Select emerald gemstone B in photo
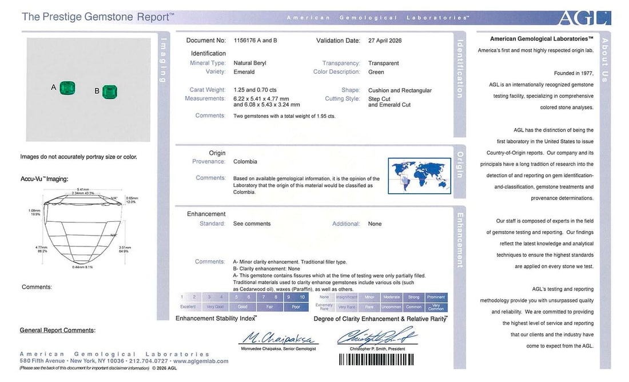The image size is (629, 382). tap(110, 92)
